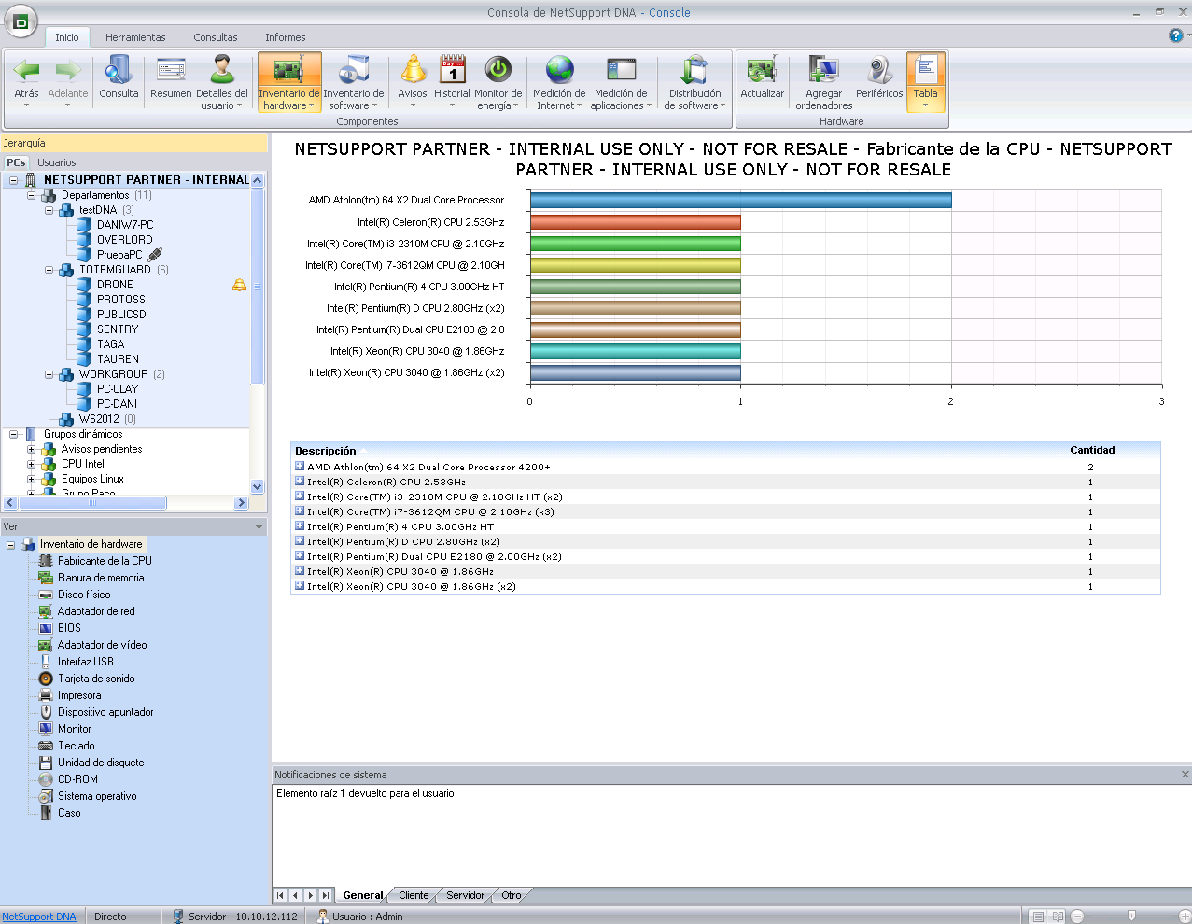Viewport: 1192px width, 924px height.
Task: Select the Usuarios hierarchy tab
Action: coord(57,162)
